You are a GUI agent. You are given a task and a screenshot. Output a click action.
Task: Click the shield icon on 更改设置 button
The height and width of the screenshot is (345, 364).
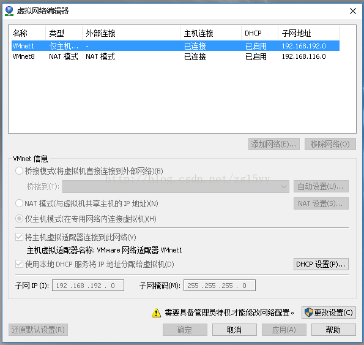click(309, 313)
